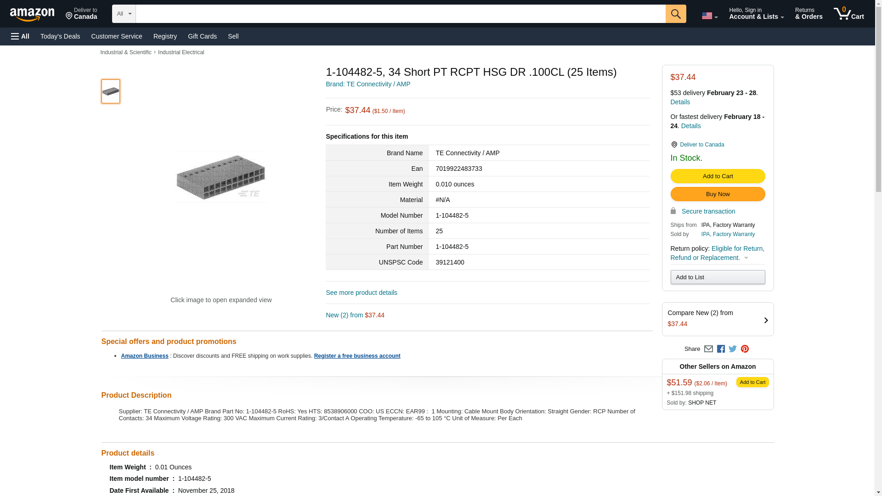Share product via email icon

[x=708, y=349]
